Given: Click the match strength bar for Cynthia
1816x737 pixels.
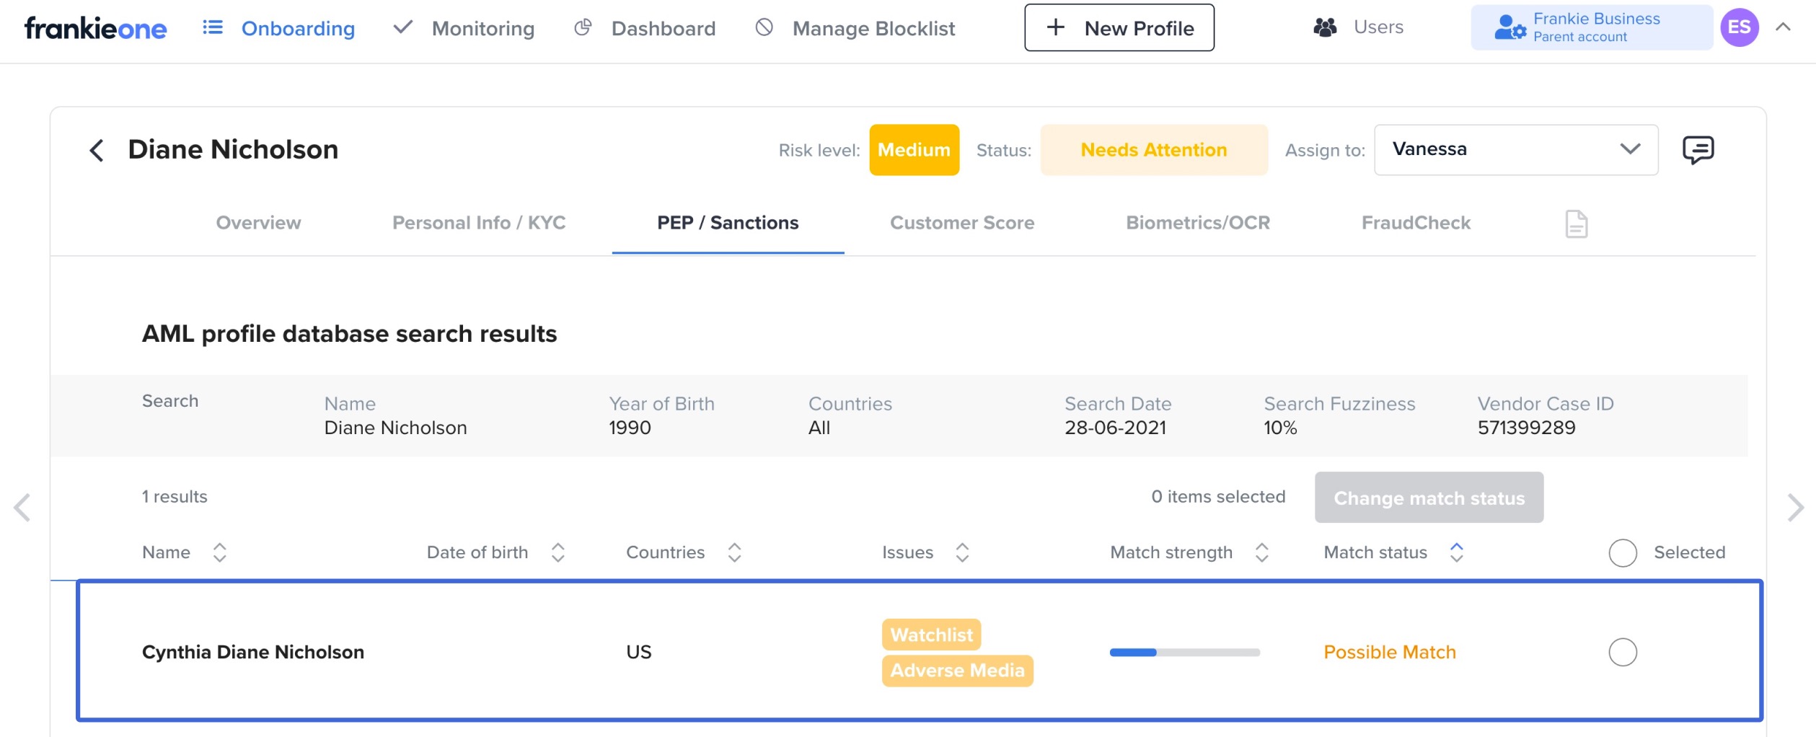Looking at the screenshot, I should pos(1184,653).
